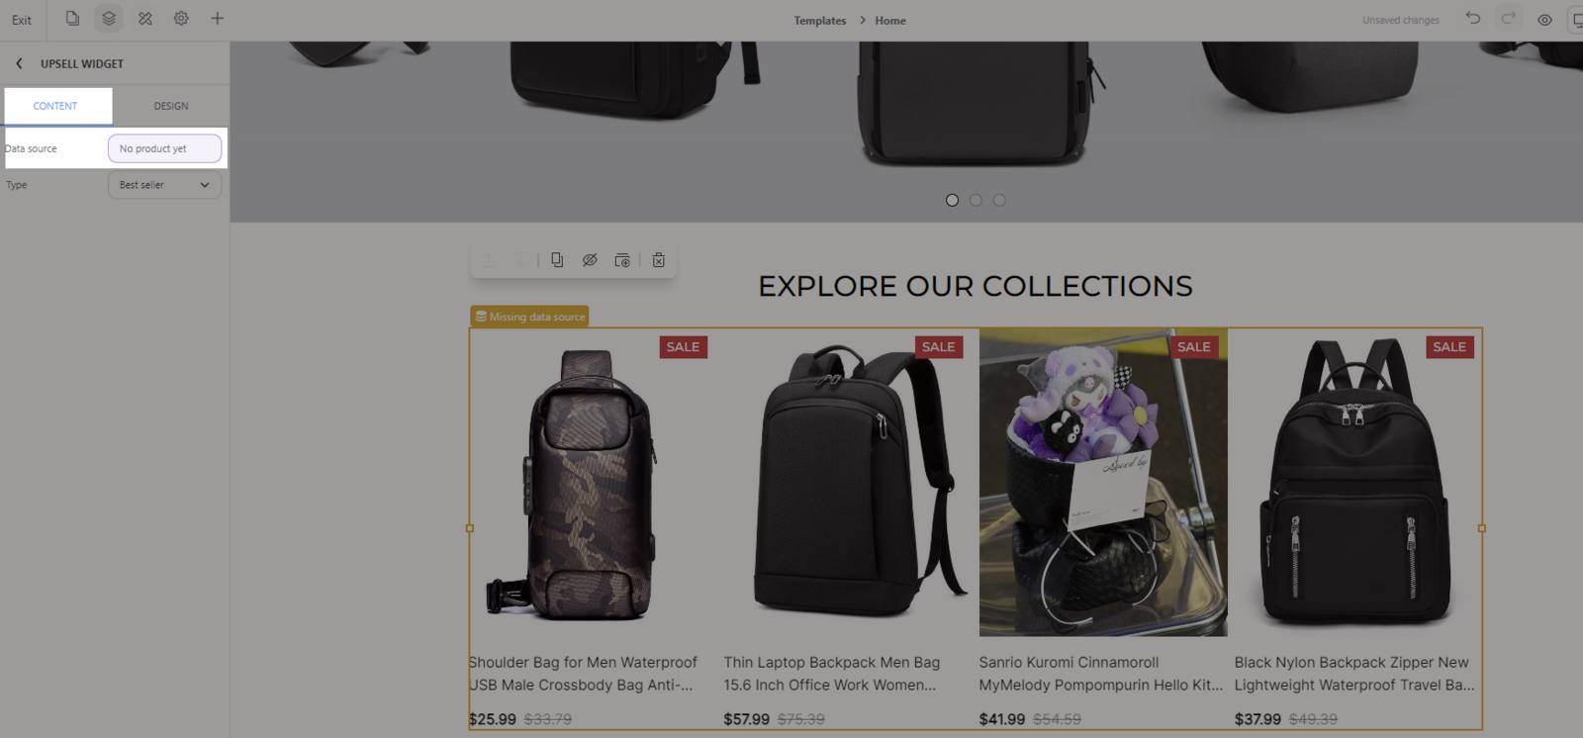Switch to the CONTENT tab
1583x738 pixels.
point(55,106)
